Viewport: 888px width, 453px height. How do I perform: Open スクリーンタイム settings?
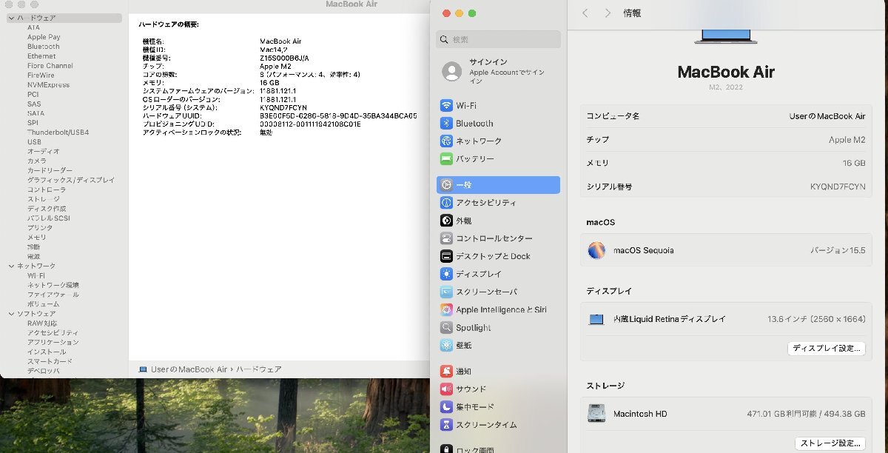tap(498, 425)
